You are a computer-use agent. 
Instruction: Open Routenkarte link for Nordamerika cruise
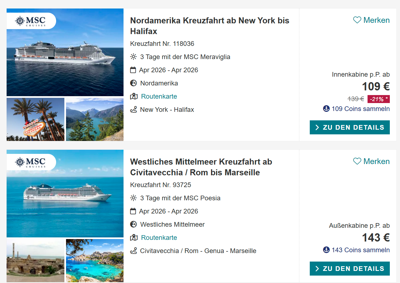coord(159,96)
